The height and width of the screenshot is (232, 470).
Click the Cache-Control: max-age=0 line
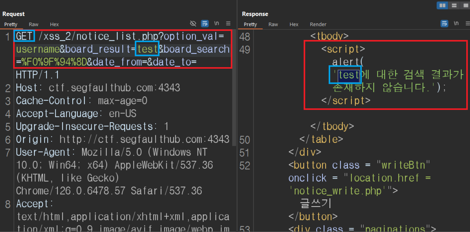[82, 101]
